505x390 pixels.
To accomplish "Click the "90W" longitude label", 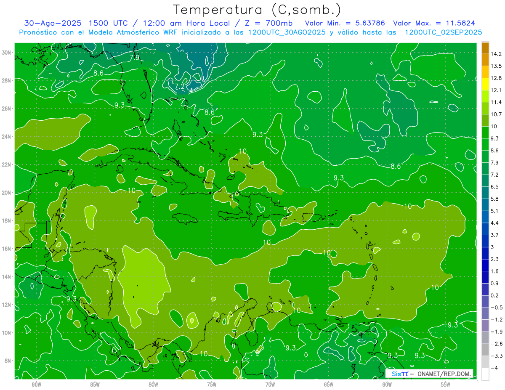I will pos(36,385).
